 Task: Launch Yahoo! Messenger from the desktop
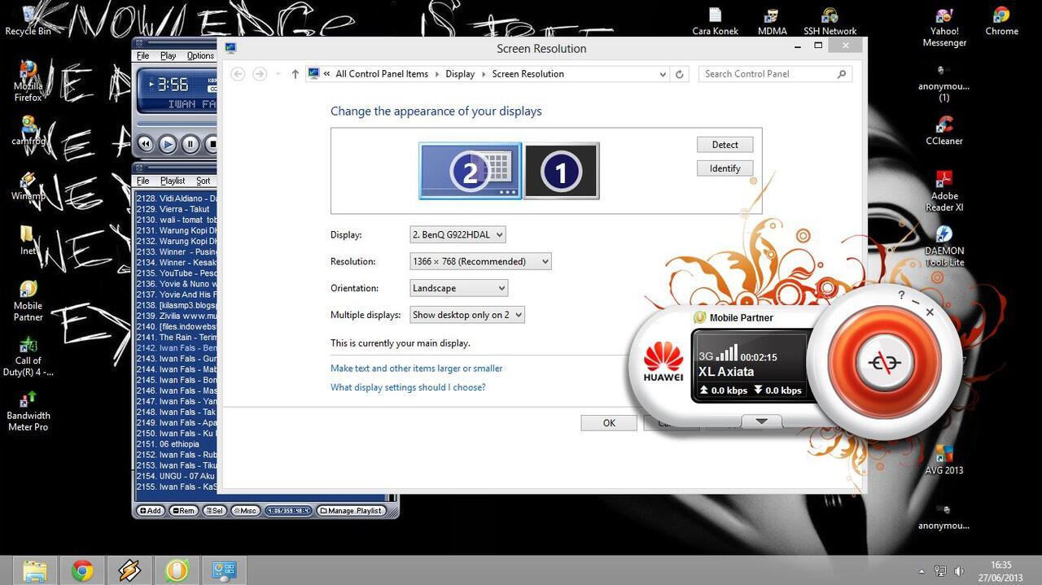coord(944,27)
